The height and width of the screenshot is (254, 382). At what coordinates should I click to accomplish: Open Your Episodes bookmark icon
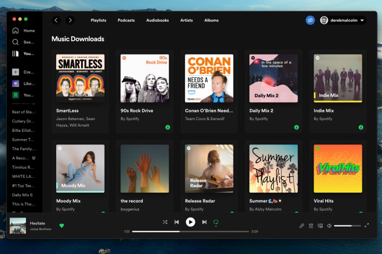tap(15, 95)
